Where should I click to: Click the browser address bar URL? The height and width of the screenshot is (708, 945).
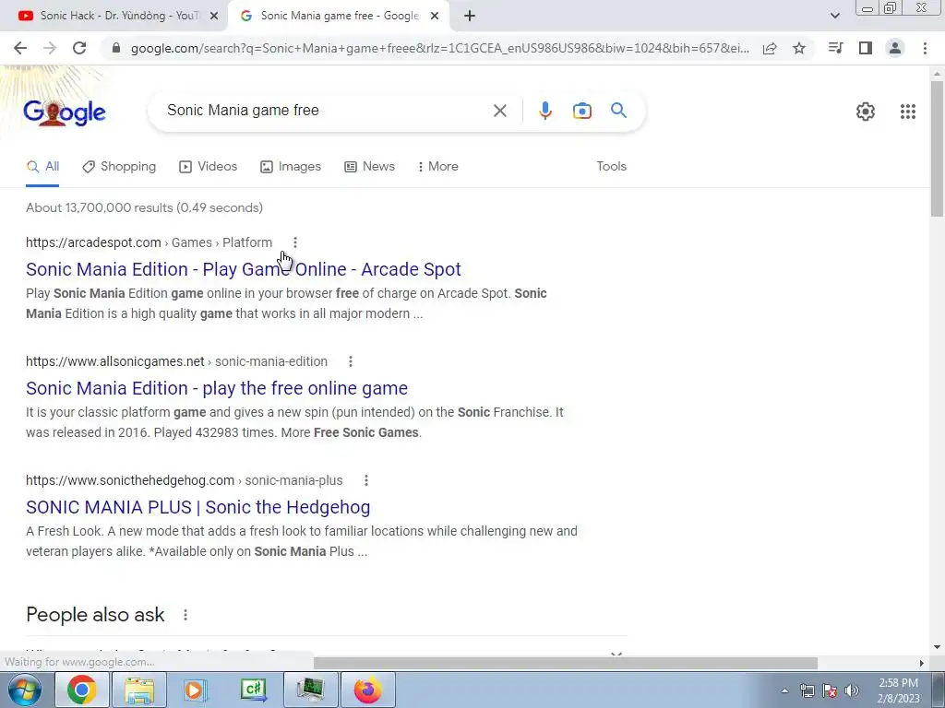440,48
